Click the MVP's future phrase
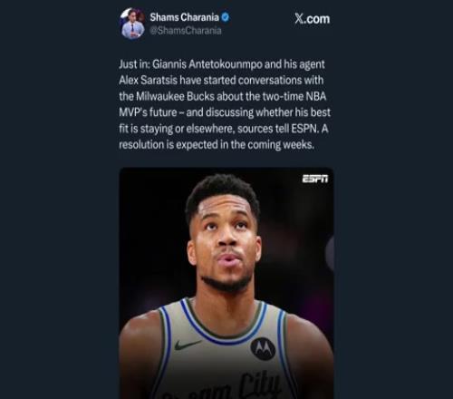The width and height of the screenshot is (453, 399). click(148, 112)
